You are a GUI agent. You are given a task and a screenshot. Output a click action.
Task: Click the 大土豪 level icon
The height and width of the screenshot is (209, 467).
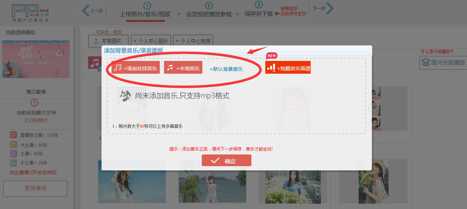pos(13,145)
